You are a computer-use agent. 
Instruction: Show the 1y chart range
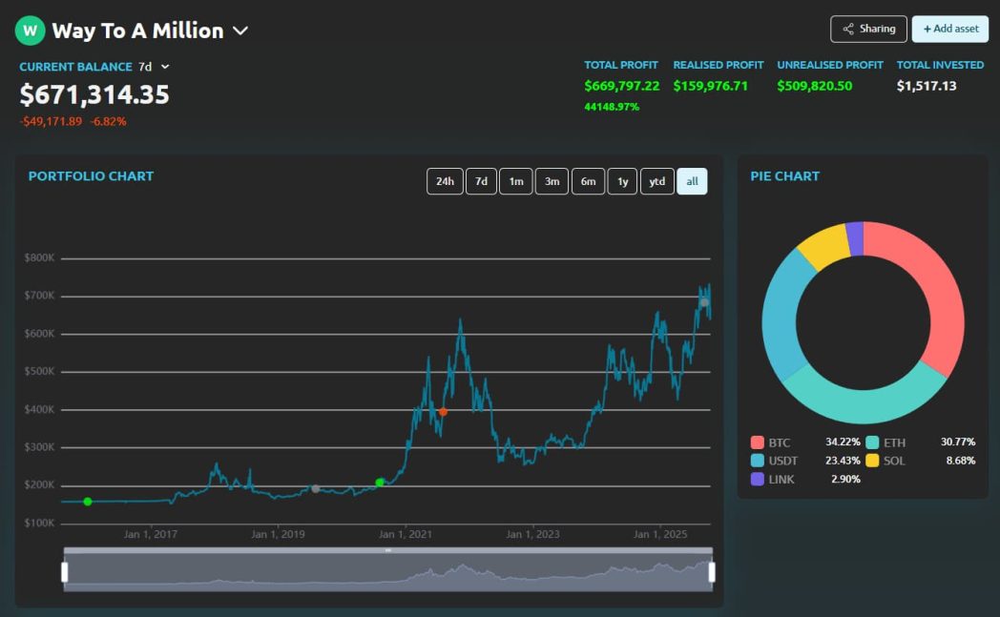[622, 181]
